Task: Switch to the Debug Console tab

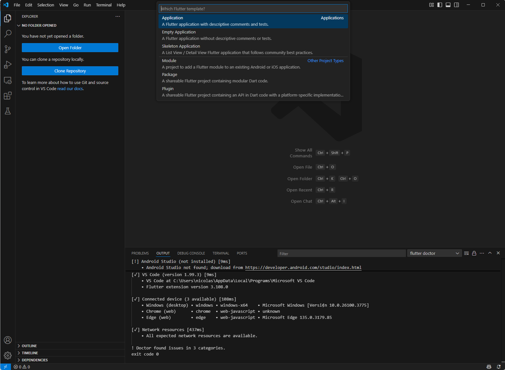Action: (191, 253)
